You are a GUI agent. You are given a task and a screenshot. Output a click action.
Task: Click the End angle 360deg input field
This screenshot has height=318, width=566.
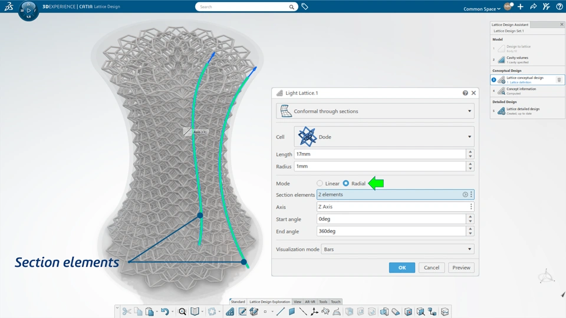[391, 231]
